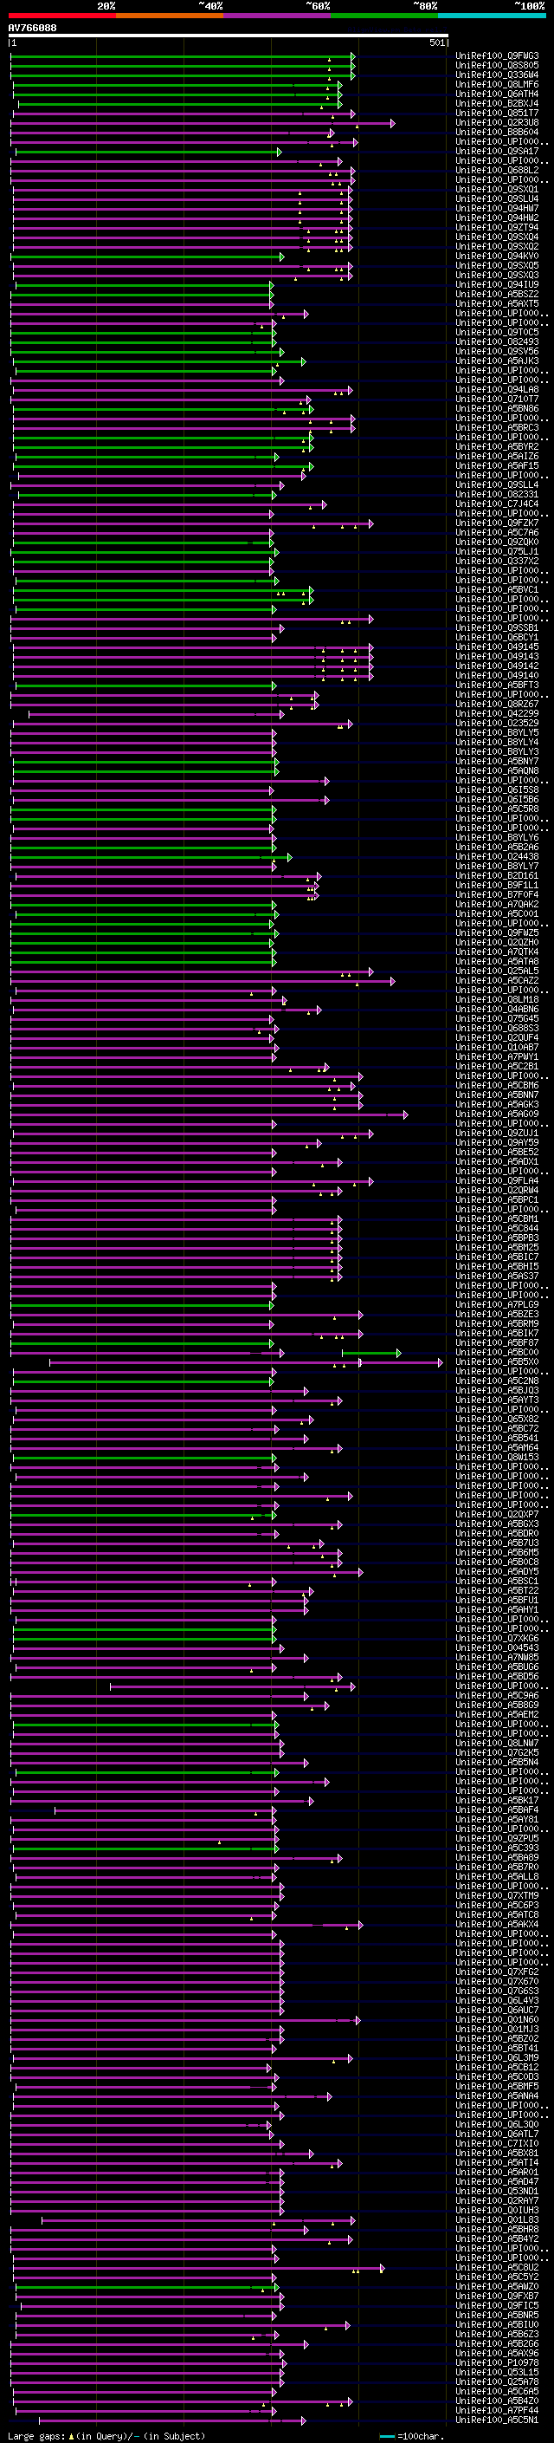
Task: Select the UniRef100_O49140 label
Action: (497, 675)
